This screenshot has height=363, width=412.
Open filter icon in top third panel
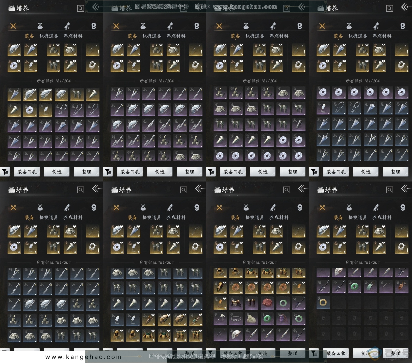[211, 172]
